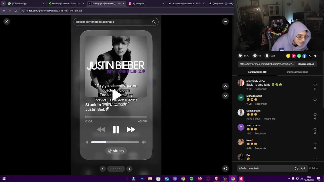The image size is (324, 182).
Task: Open Discord from taskbar
Action: pyautogui.click(x=175, y=179)
